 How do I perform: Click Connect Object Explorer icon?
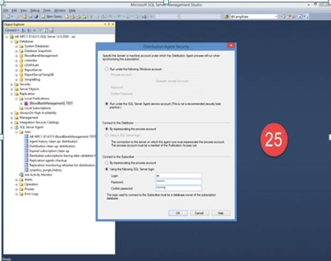click(24, 31)
